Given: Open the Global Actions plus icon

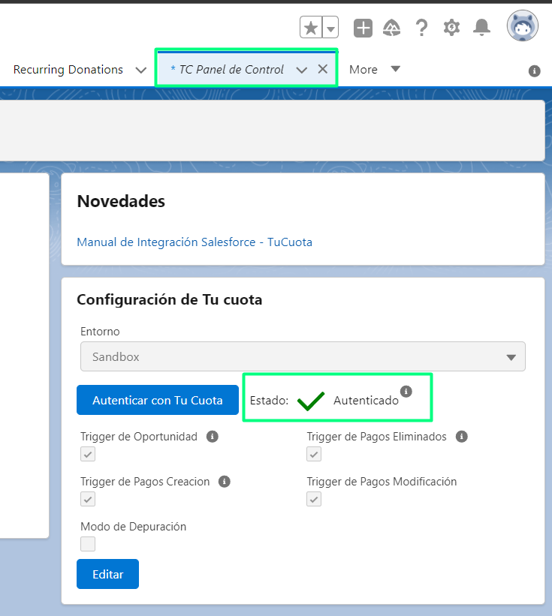Looking at the screenshot, I should (x=363, y=28).
